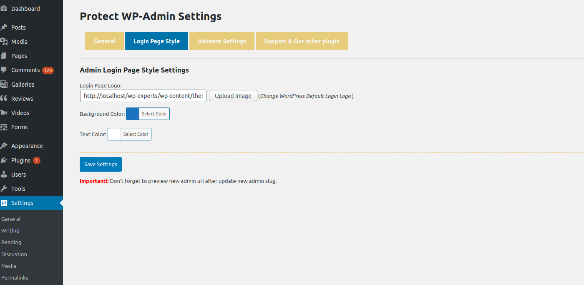Open Media settings submenu link
584x285 pixels.
(x=9, y=266)
